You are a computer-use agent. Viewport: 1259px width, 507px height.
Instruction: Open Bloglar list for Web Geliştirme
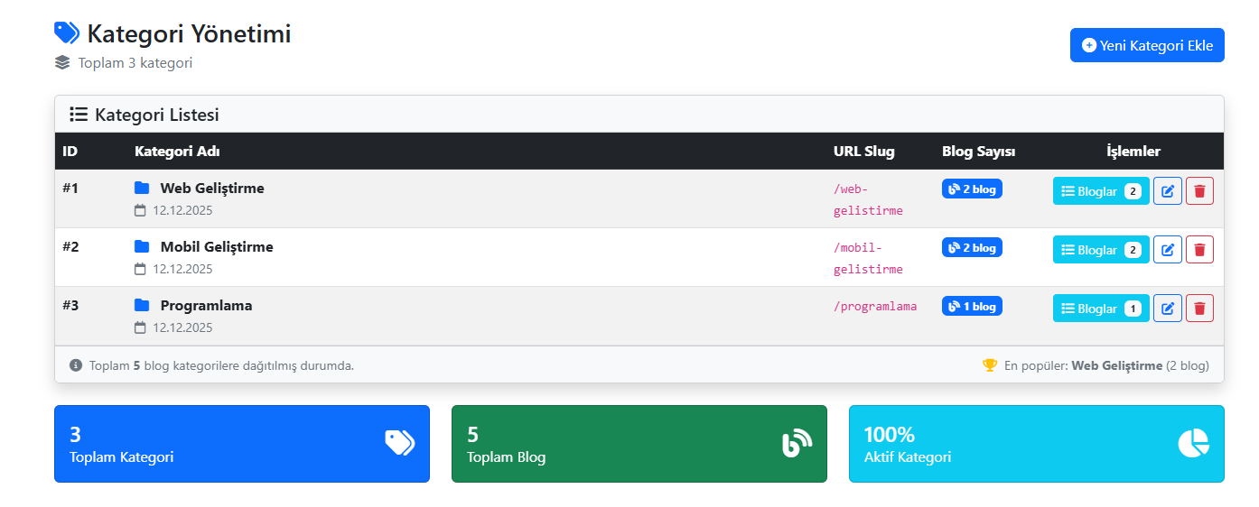[1100, 191]
